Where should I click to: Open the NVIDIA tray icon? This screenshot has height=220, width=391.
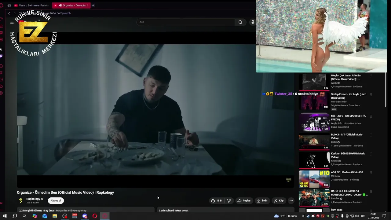[x=327, y=216]
